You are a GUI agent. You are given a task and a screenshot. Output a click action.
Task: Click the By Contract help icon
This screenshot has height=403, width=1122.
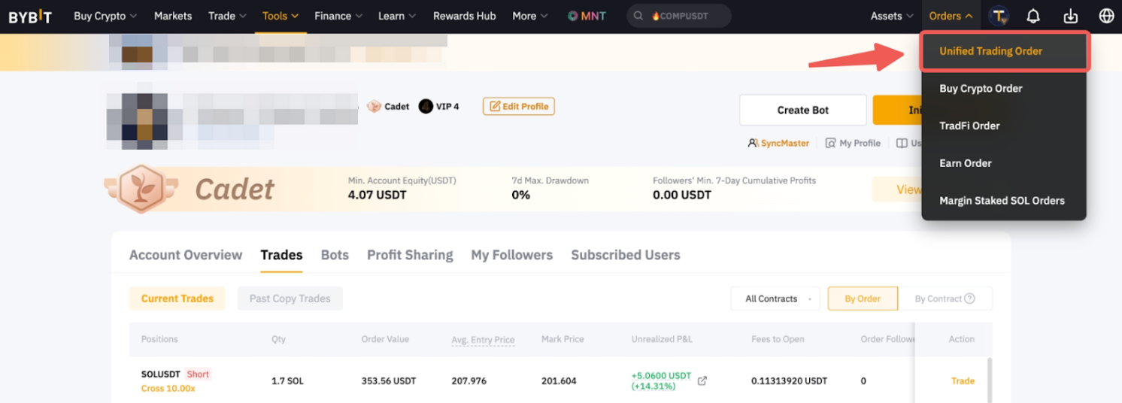click(969, 298)
